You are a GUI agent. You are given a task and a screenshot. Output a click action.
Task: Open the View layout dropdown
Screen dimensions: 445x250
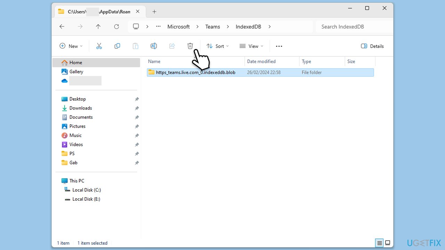pos(251,46)
